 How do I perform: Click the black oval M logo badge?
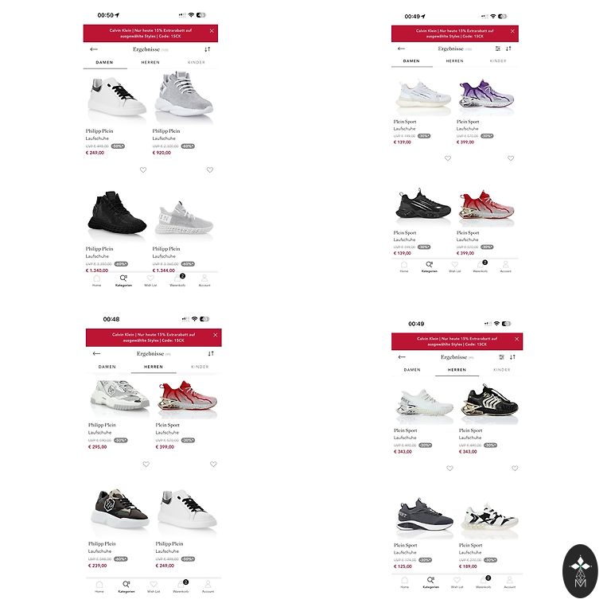tap(580, 571)
